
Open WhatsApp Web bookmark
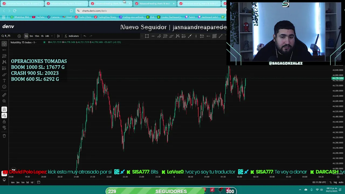20,17
